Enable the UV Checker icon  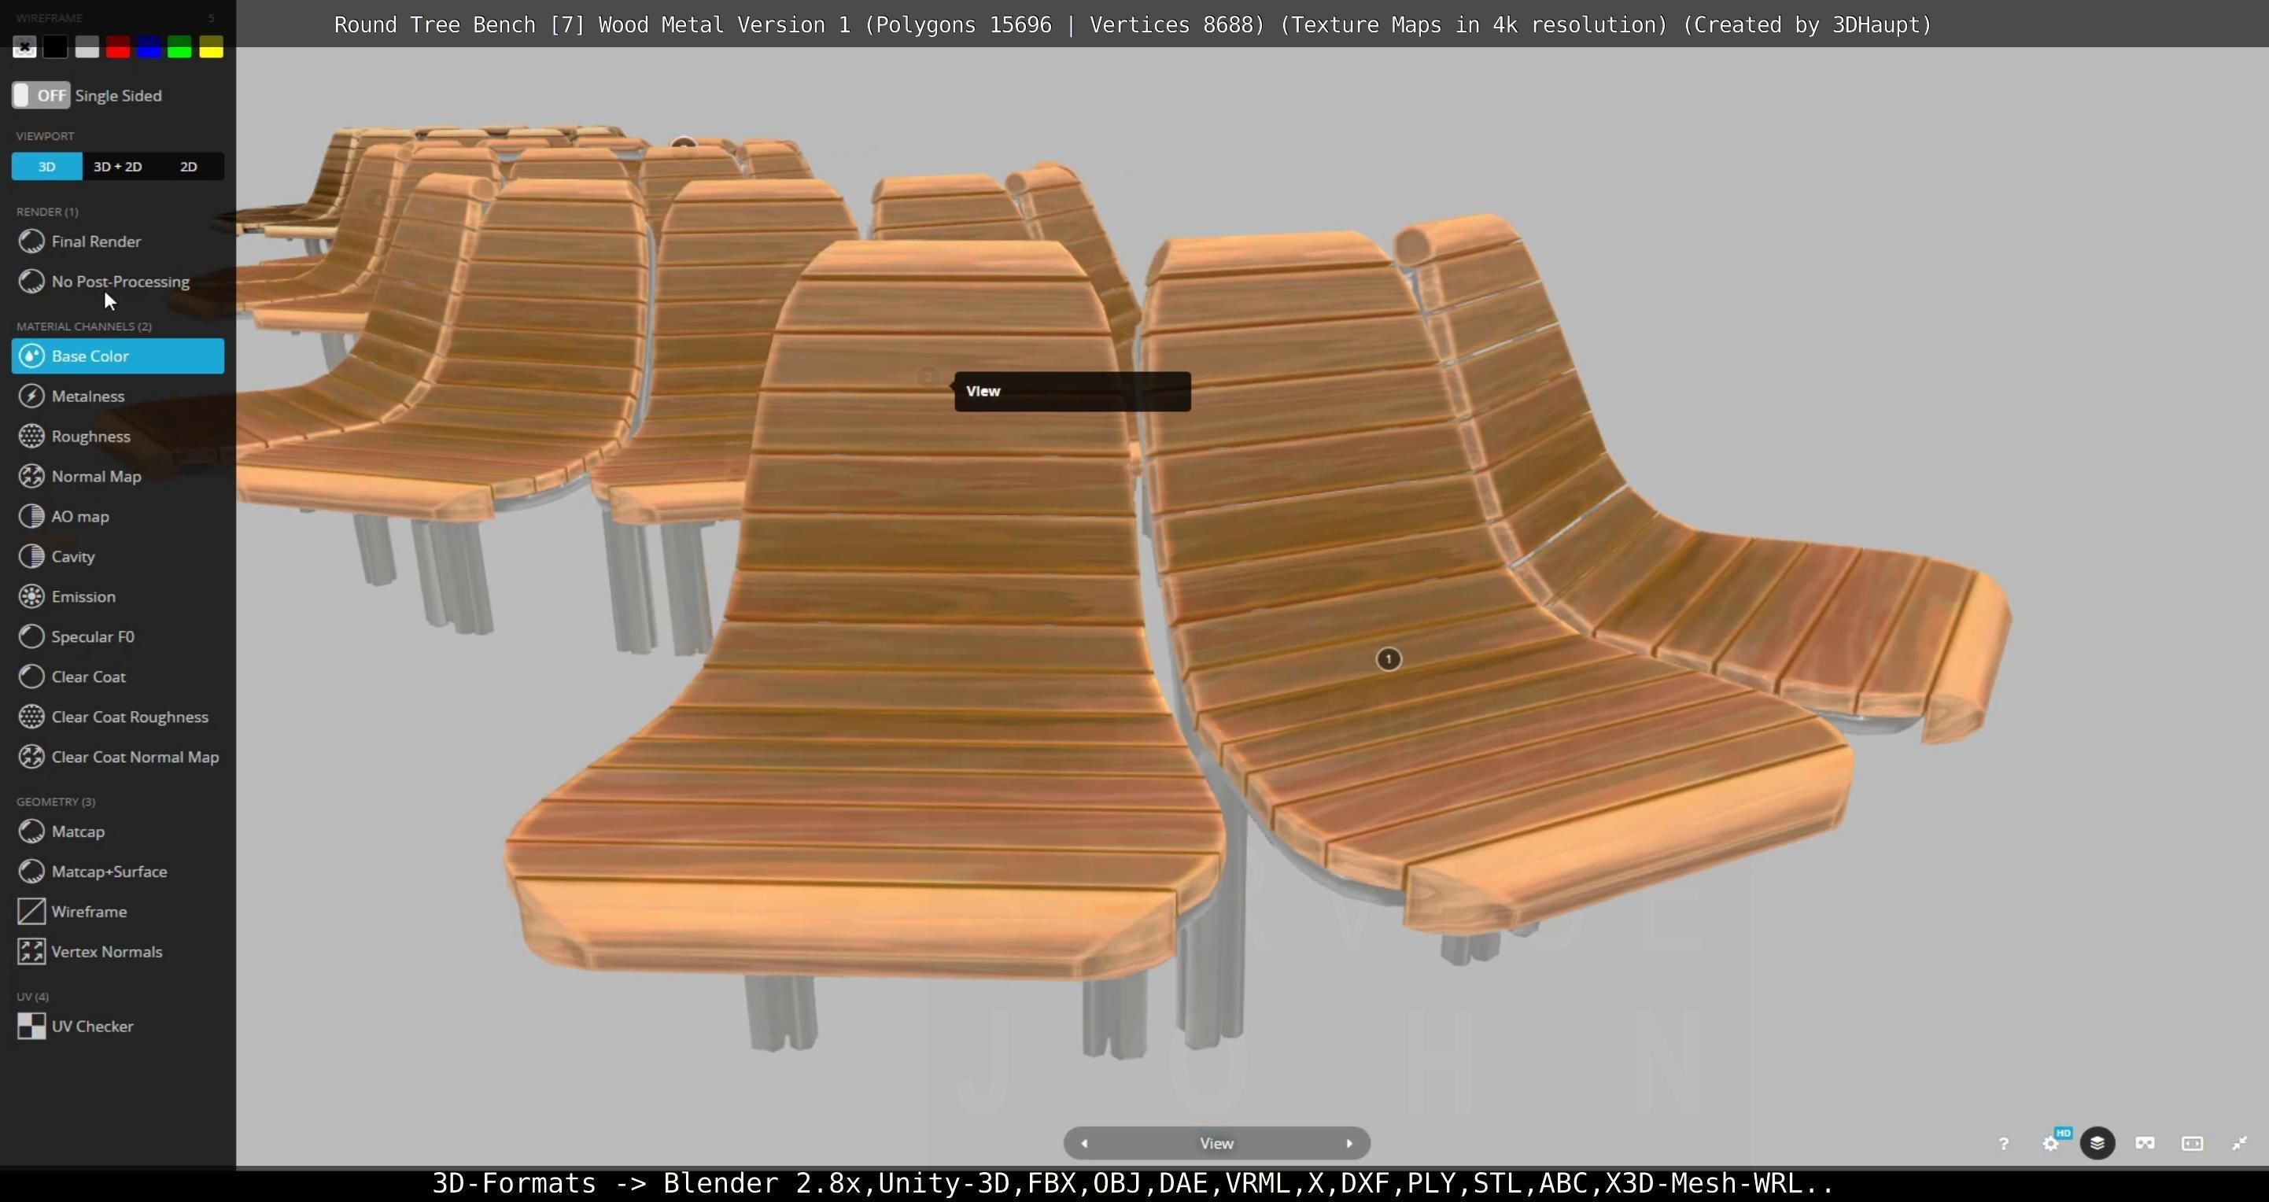(31, 1026)
